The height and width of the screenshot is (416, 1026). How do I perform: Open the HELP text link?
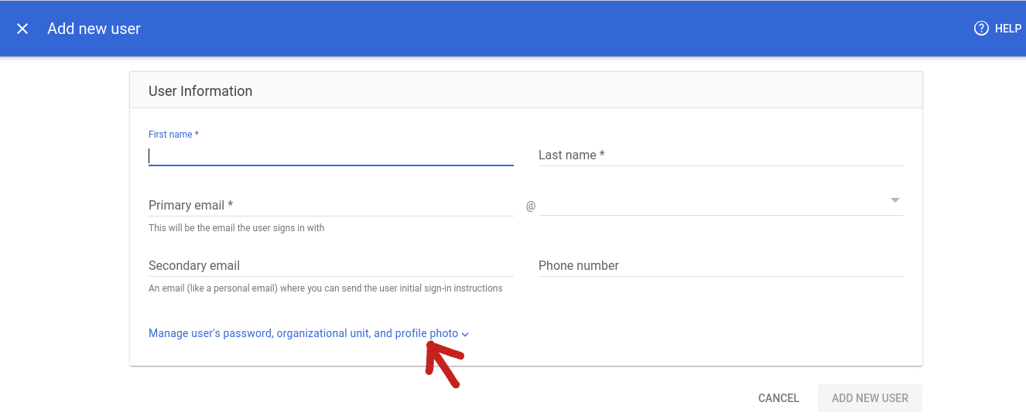(1008, 29)
